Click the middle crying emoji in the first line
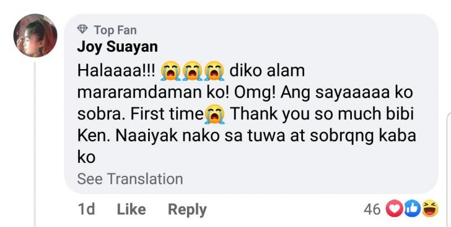This screenshot has width=451, height=227. point(192,72)
